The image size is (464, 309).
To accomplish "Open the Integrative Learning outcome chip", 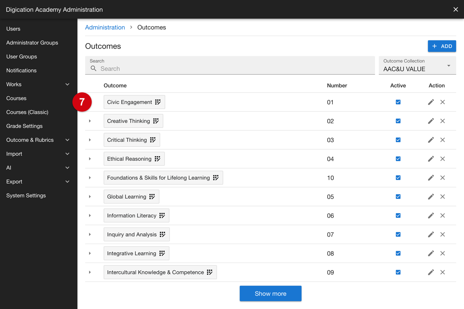I will (136, 254).
